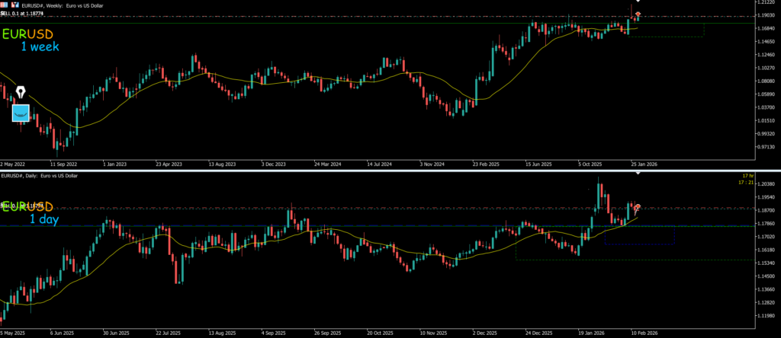Click the chart shift triangle atop weekly chart

tap(638, 2)
